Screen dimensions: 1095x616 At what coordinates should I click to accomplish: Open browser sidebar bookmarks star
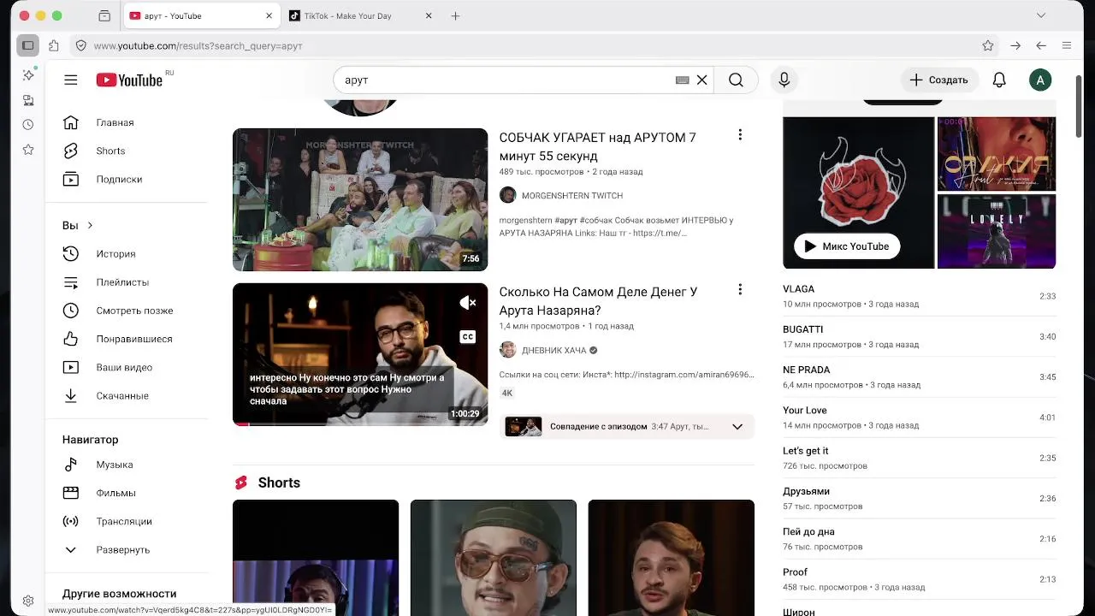coord(28,150)
